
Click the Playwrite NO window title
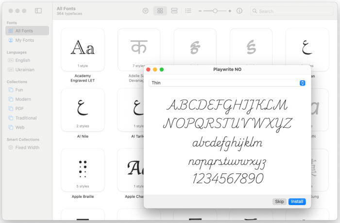click(x=227, y=69)
